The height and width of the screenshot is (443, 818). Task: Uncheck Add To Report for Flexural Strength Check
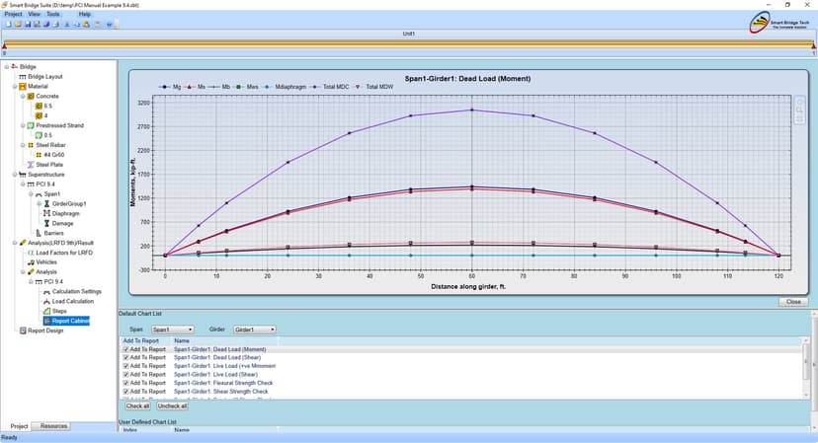pyautogui.click(x=125, y=383)
